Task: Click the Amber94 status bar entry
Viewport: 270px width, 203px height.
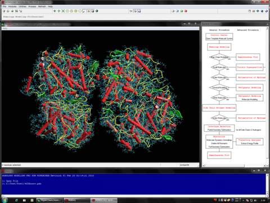Action: 184,165
